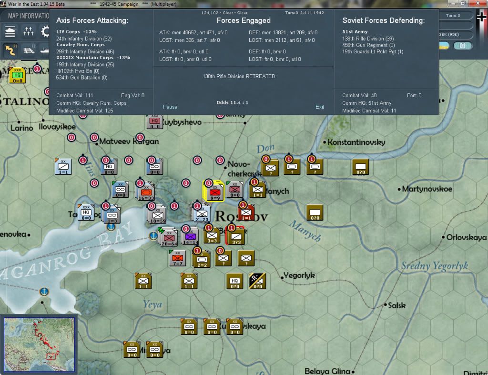This screenshot has width=488, height=375.
Task: Click 456th Gun Regiment (0) entry
Action: [x=368, y=45]
